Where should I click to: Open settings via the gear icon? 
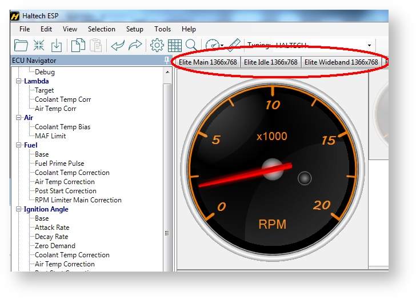point(157,45)
